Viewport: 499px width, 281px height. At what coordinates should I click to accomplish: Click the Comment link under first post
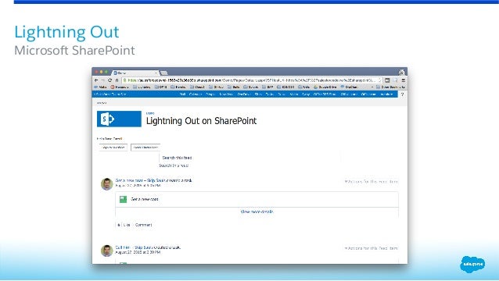tap(143, 225)
